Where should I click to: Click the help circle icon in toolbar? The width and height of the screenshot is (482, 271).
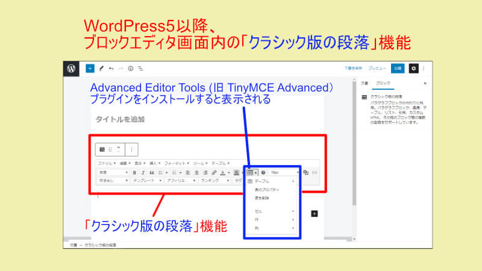(263, 173)
